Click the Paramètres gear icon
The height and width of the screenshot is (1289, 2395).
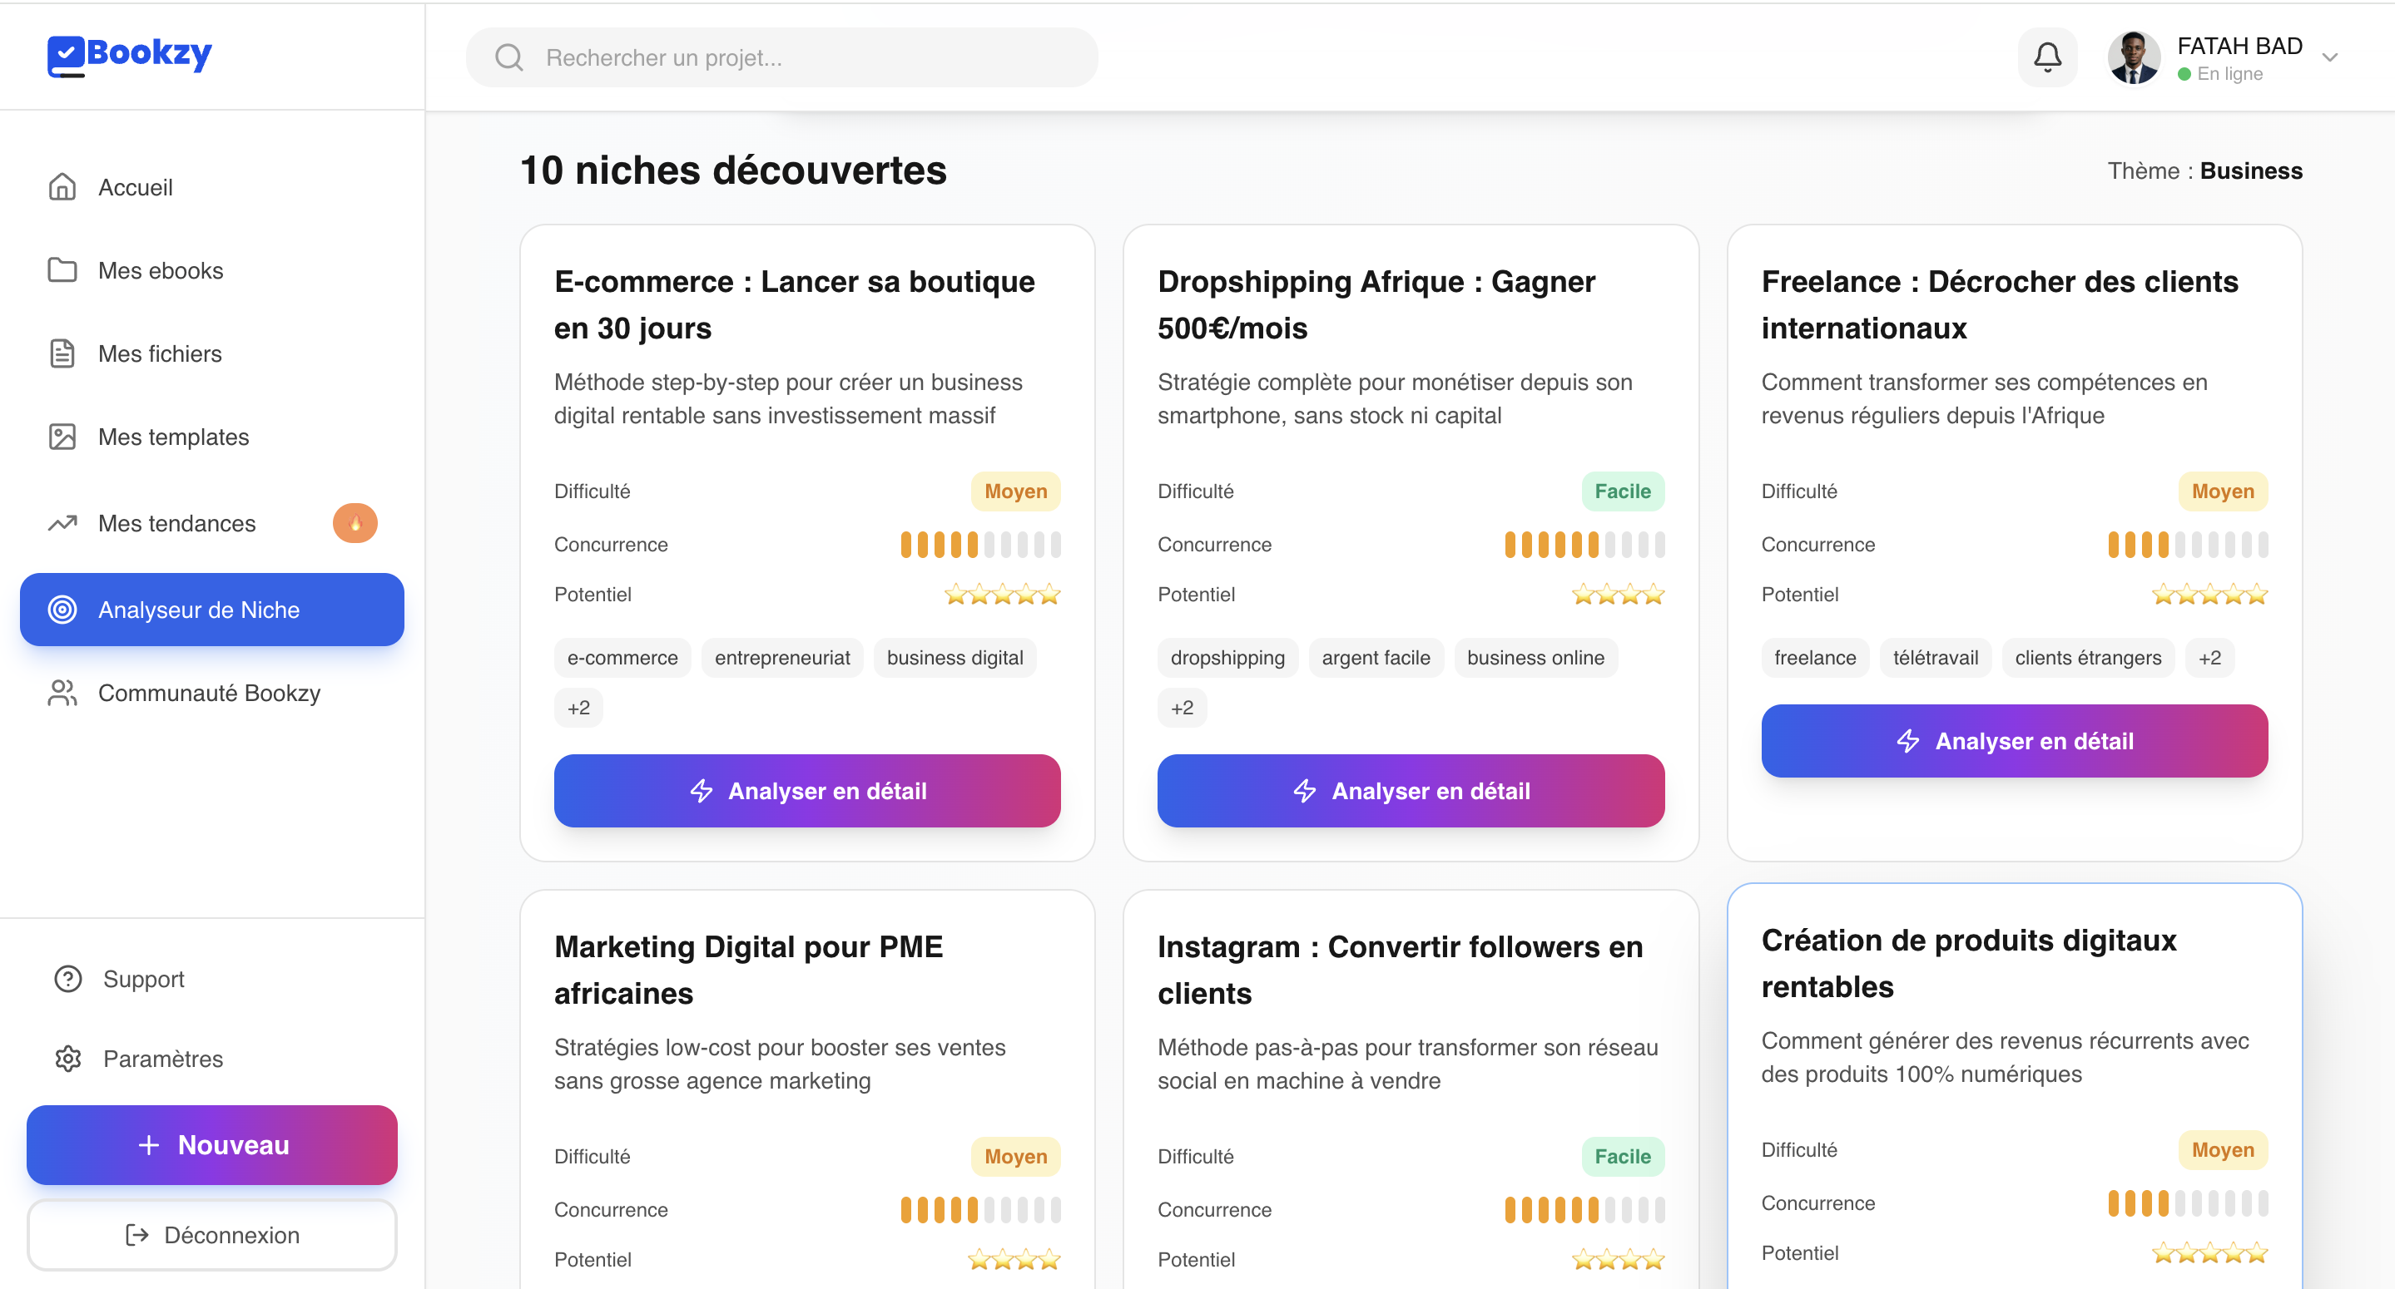coord(68,1059)
